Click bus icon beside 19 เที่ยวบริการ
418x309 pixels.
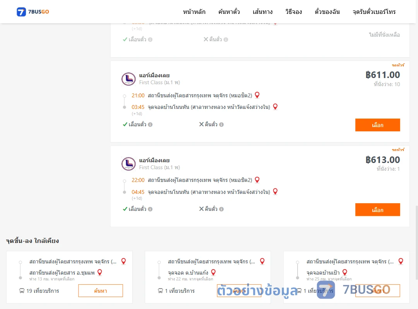pyautogui.click(x=22, y=291)
